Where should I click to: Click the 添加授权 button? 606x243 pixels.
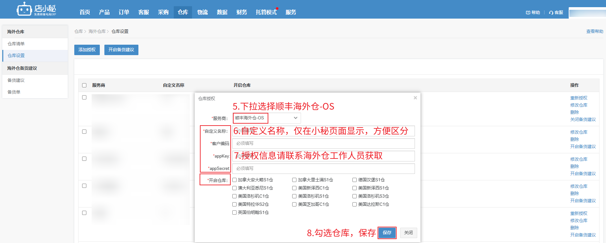[87, 50]
